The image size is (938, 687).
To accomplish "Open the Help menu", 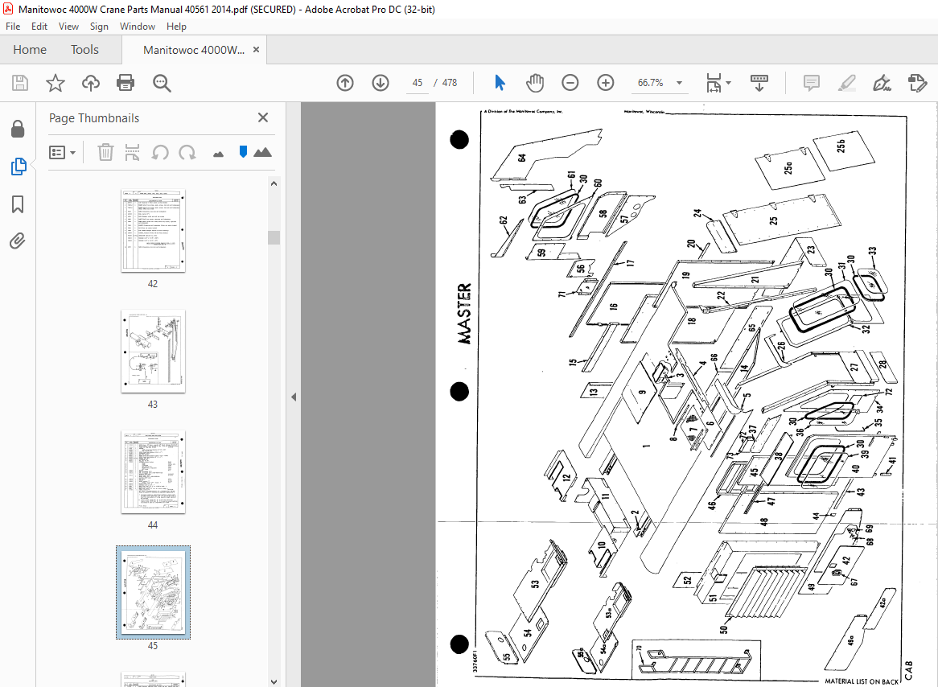I will click(x=176, y=27).
